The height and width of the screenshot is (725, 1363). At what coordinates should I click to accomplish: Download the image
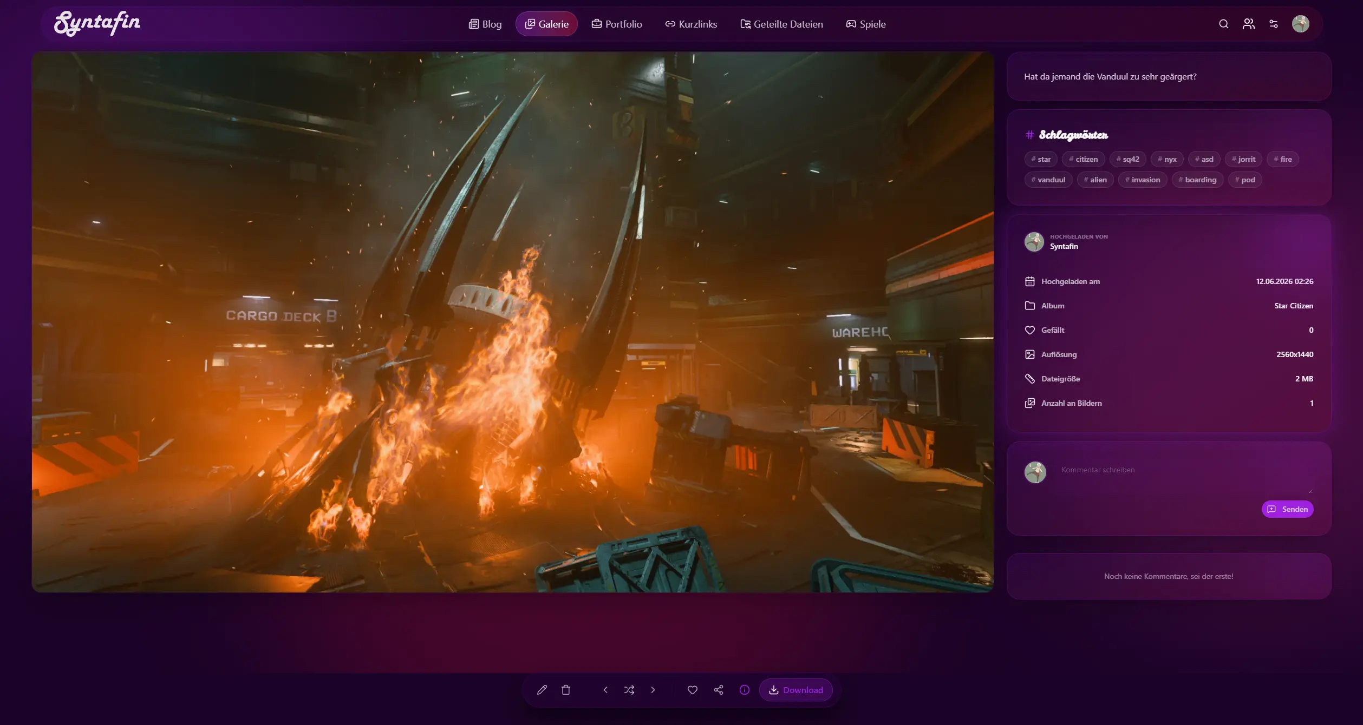tap(795, 690)
